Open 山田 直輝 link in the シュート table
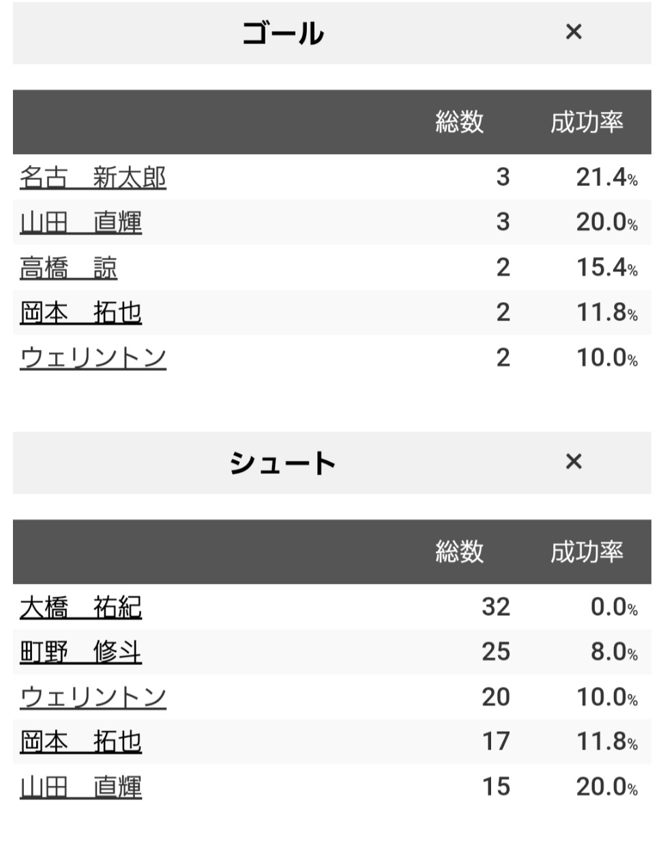663x854 pixels. coord(80,786)
